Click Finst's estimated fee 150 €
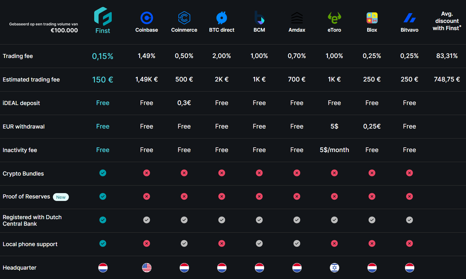Screen dimensions: 466x279 (x=103, y=80)
